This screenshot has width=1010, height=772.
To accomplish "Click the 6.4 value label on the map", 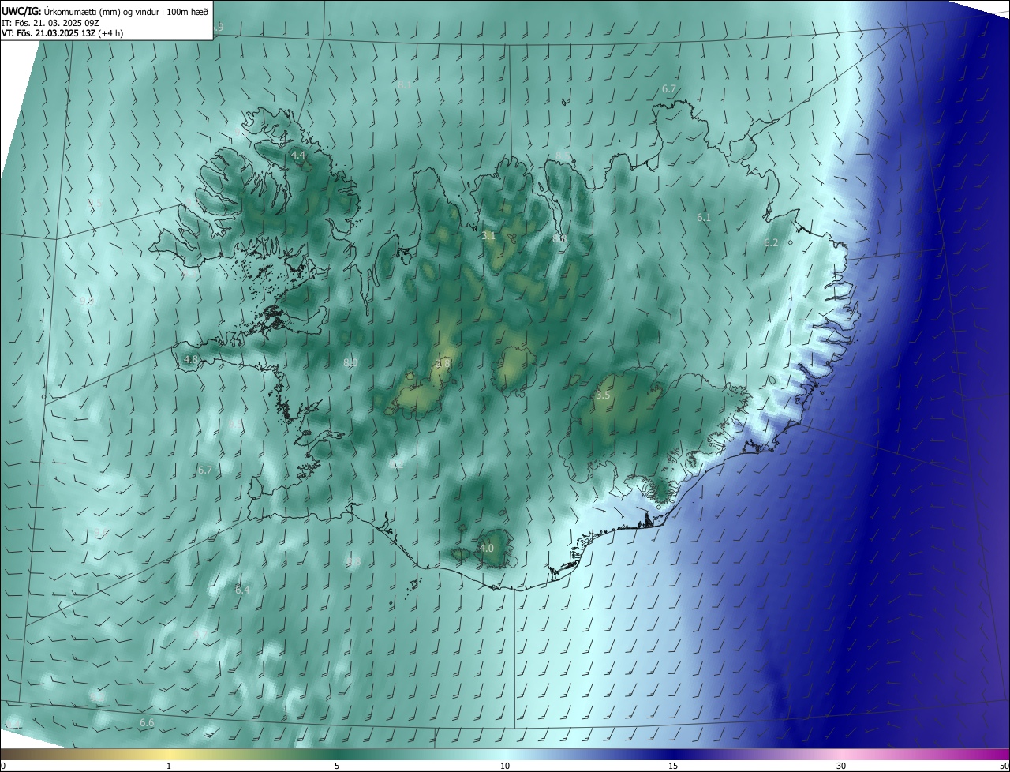I will [242, 590].
